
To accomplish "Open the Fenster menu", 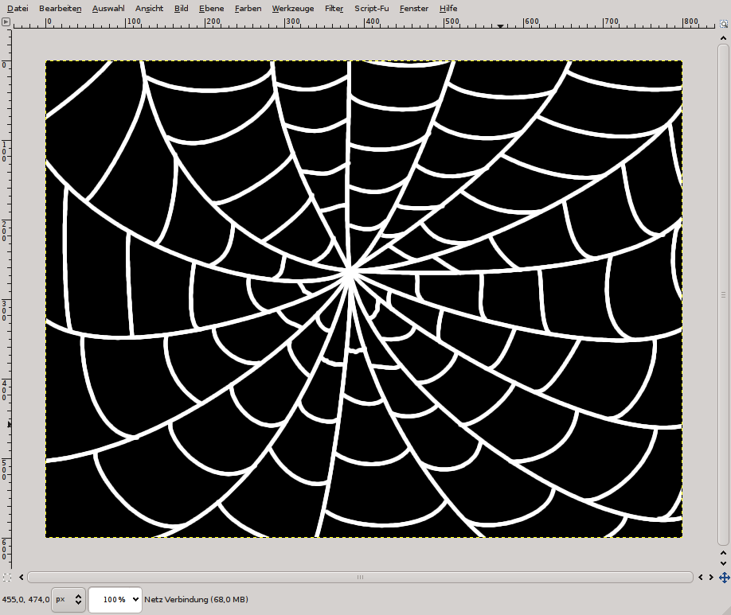I will [x=414, y=9].
